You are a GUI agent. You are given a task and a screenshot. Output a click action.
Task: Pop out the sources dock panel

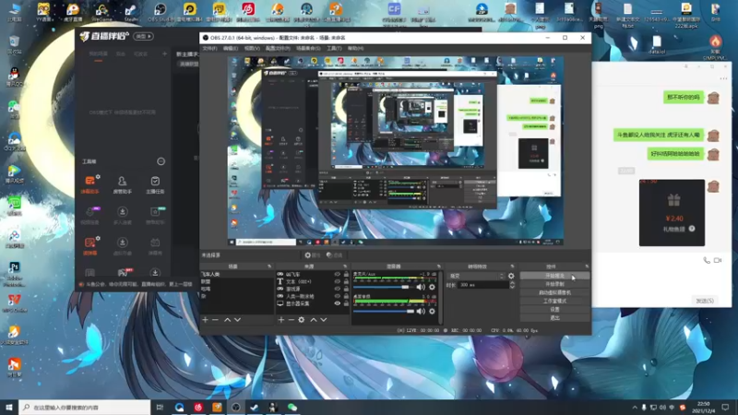[x=345, y=267]
